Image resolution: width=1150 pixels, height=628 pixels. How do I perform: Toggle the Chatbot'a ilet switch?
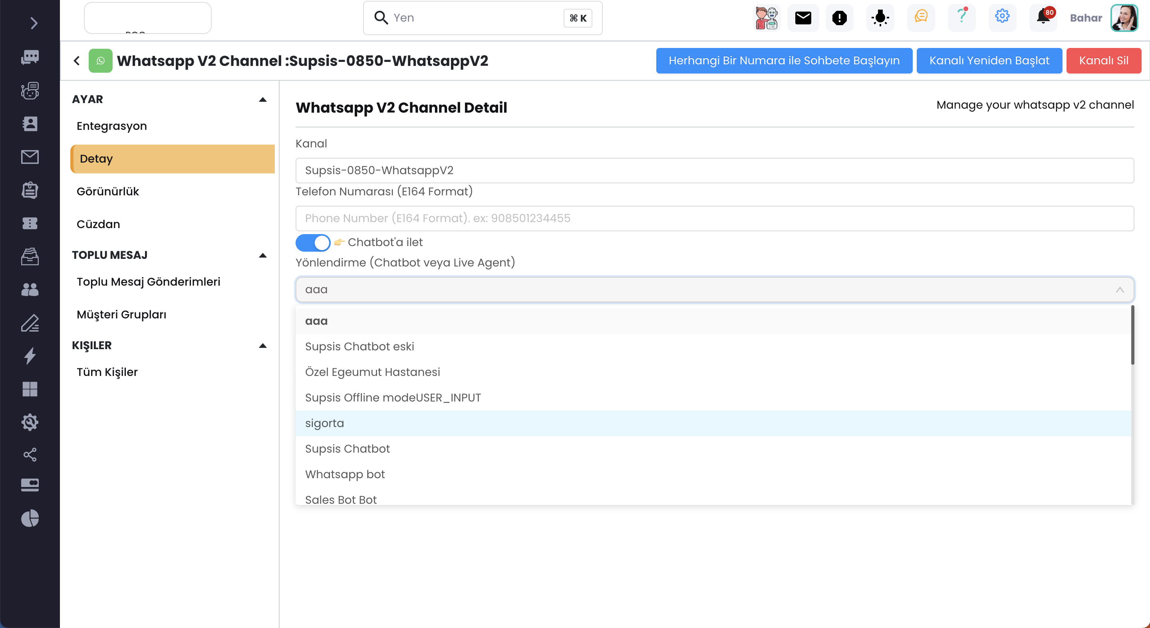click(312, 242)
